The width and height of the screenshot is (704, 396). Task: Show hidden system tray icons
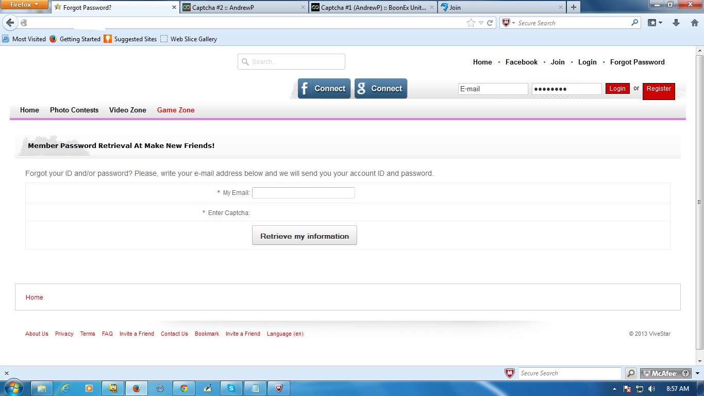pyautogui.click(x=614, y=389)
